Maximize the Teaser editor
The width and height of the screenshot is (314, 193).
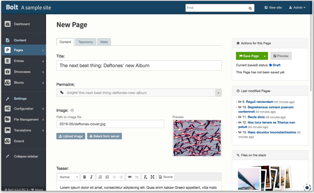tap(153, 177)
